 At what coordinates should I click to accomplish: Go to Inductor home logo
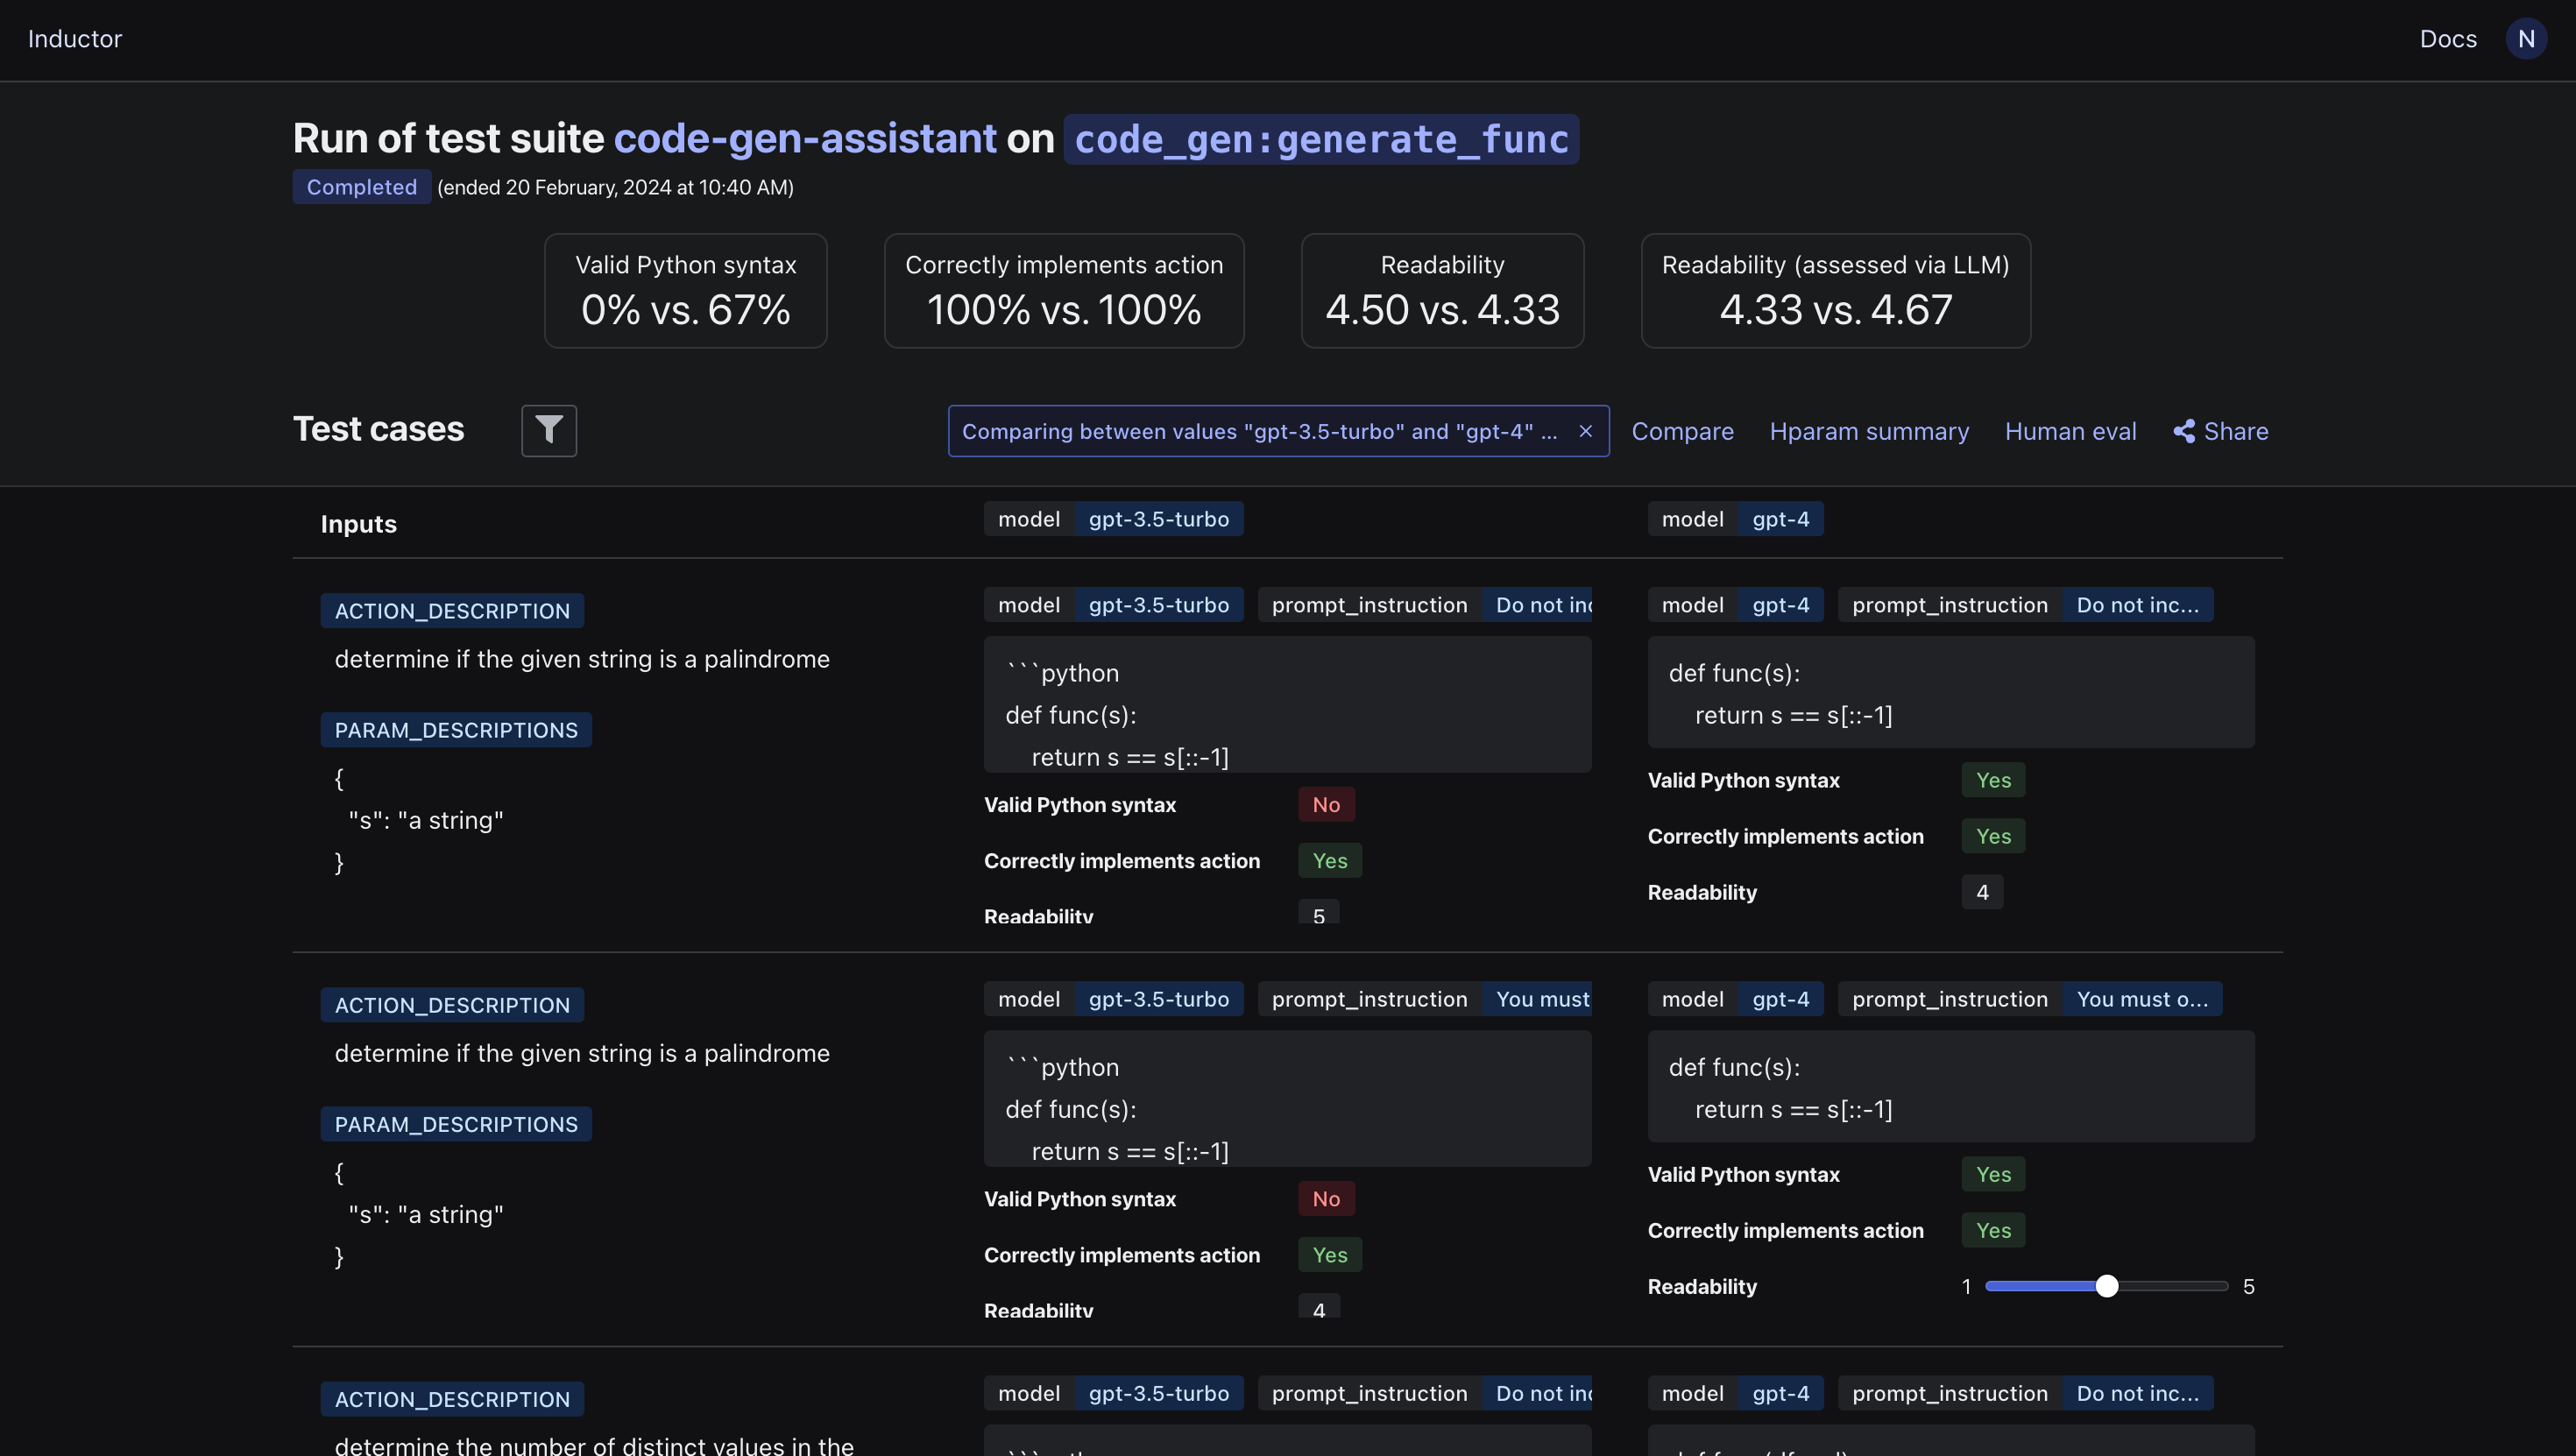[75, 39]
